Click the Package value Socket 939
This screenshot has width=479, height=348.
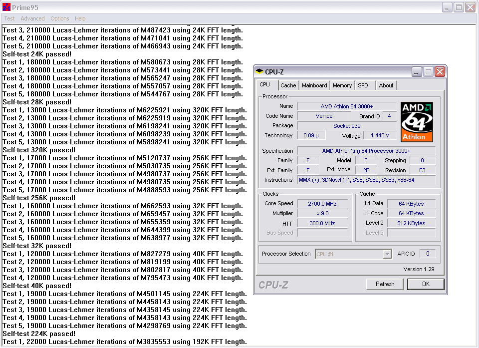click(347, 126)
